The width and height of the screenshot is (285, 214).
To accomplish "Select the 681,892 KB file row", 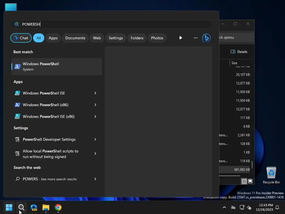I will coord(234,170).
